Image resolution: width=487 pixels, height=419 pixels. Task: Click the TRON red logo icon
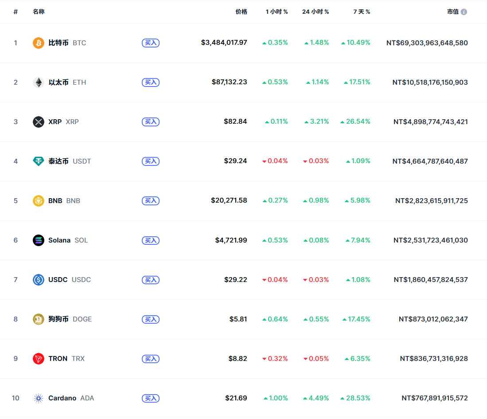(x=39, y=359)
